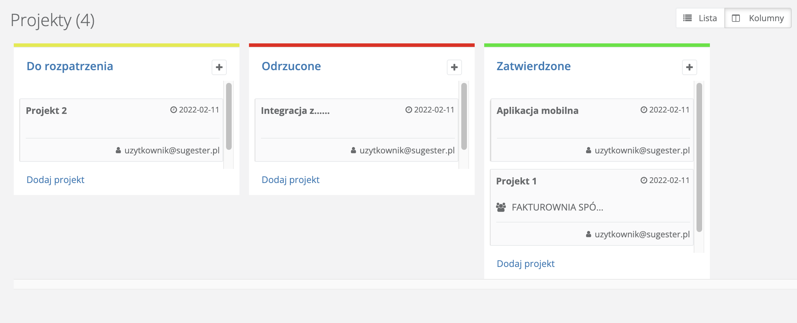Click plus icon in Do rozpatrzenia column

point(219,67)
